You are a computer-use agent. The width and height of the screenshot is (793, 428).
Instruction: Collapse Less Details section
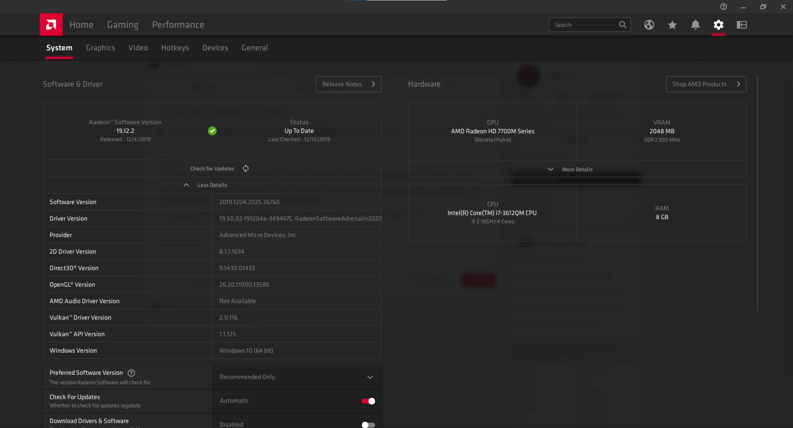click(205, 185)
